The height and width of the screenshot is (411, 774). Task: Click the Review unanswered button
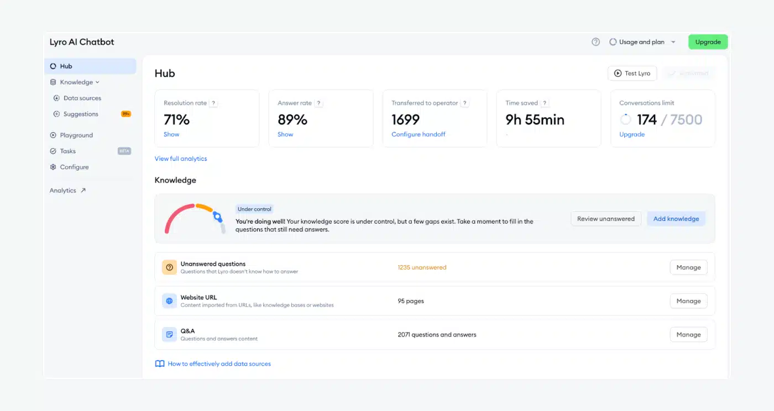(x=606, y=219)
